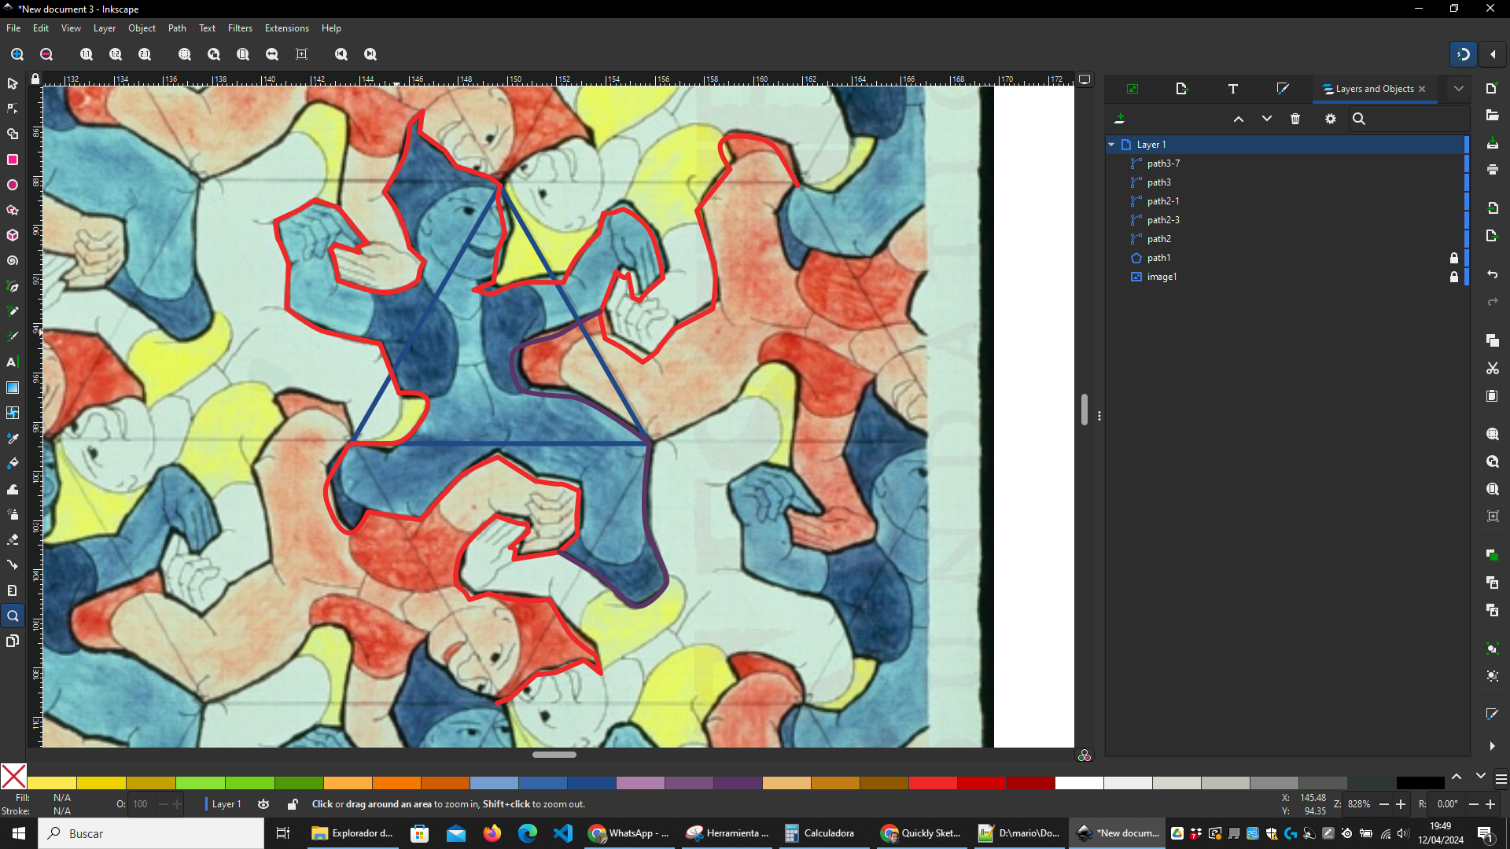Move selection down in layers panel
The width and height of the screenshot is (1510, 849).
1267,119
